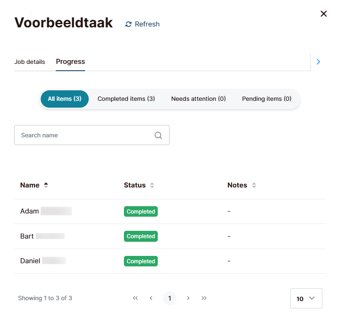
Task: Sort the table by Status column
Action: point(152,185)
